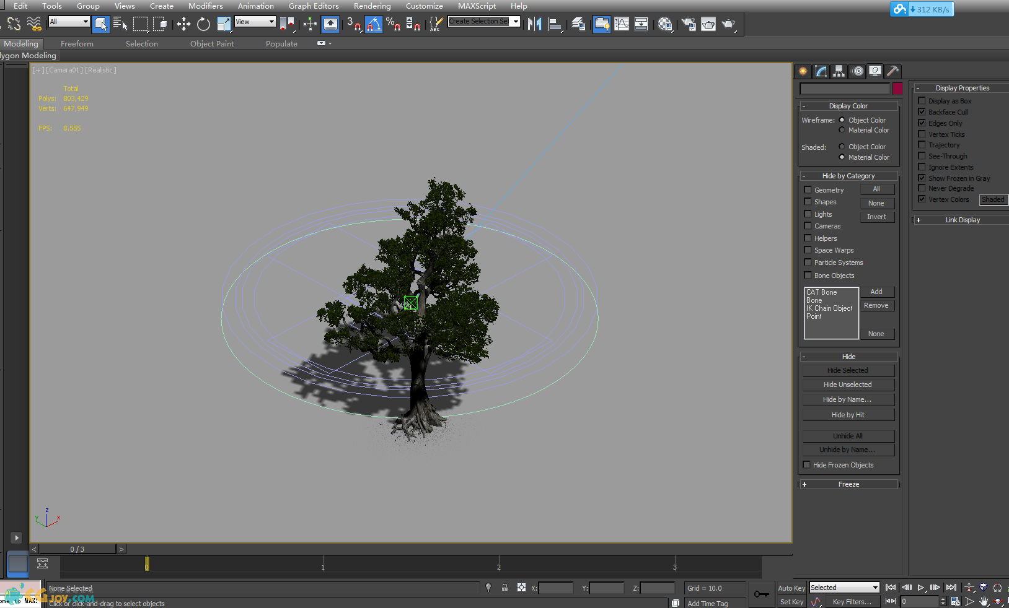
Task: Open the Create command panel tab
Action: [x=803, y=71]
